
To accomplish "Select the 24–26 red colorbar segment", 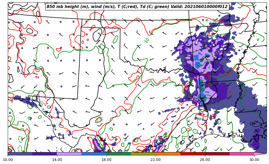I will tap(193, 154).
